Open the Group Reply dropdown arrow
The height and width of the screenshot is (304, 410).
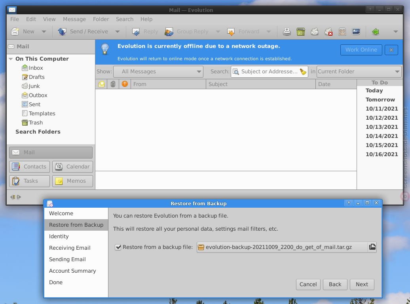coord(218,32)
